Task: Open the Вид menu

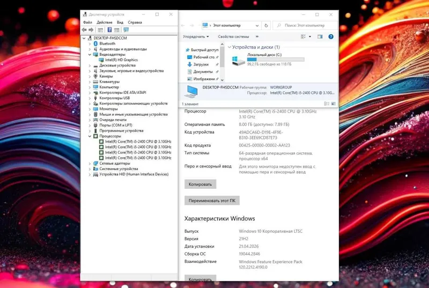Action: [x=120, y=23]
